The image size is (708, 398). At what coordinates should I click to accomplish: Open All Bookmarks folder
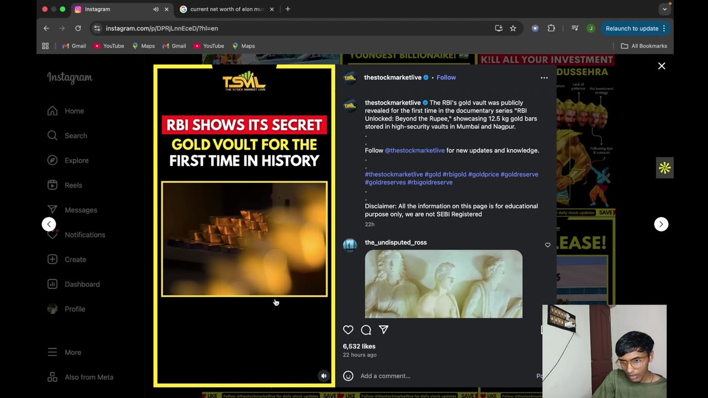[644, 46]
